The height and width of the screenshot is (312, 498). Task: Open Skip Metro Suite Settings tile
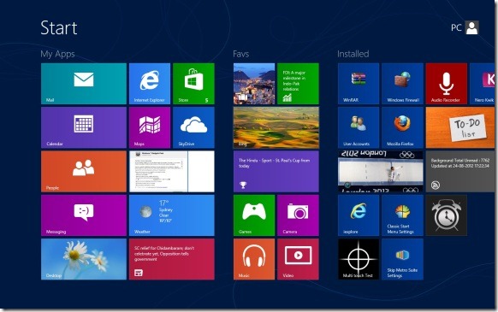[402, 259]
